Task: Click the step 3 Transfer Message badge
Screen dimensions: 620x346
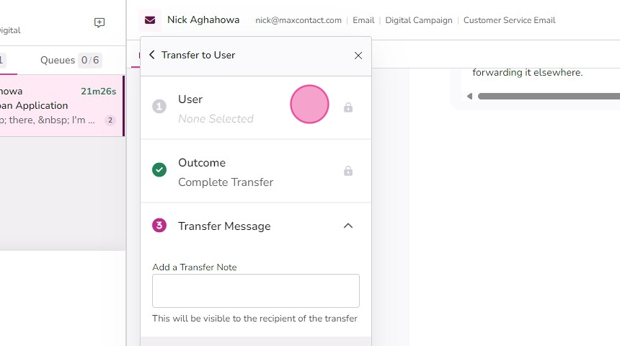Action: tap(159, 226)
